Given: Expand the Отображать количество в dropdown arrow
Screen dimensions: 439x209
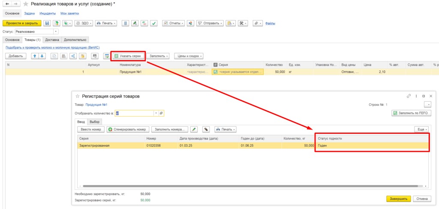Looking at the screenshot, I should coord(156,113).
